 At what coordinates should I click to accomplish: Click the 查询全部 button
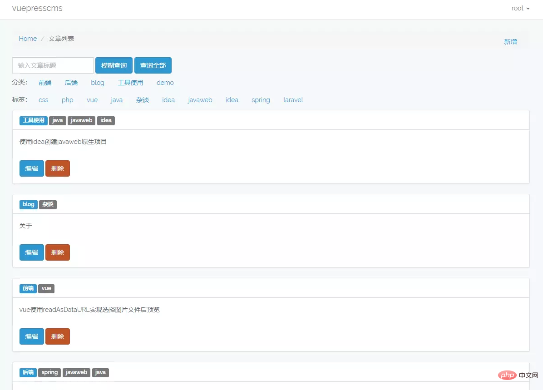click(153, 65)
